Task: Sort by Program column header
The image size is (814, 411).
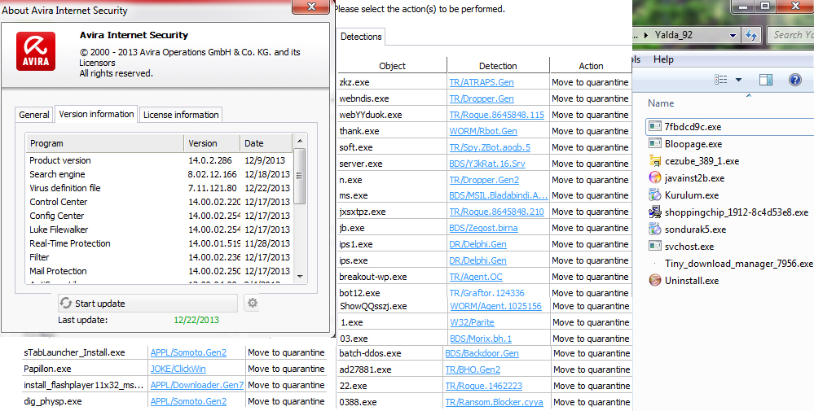Action: 105,143
